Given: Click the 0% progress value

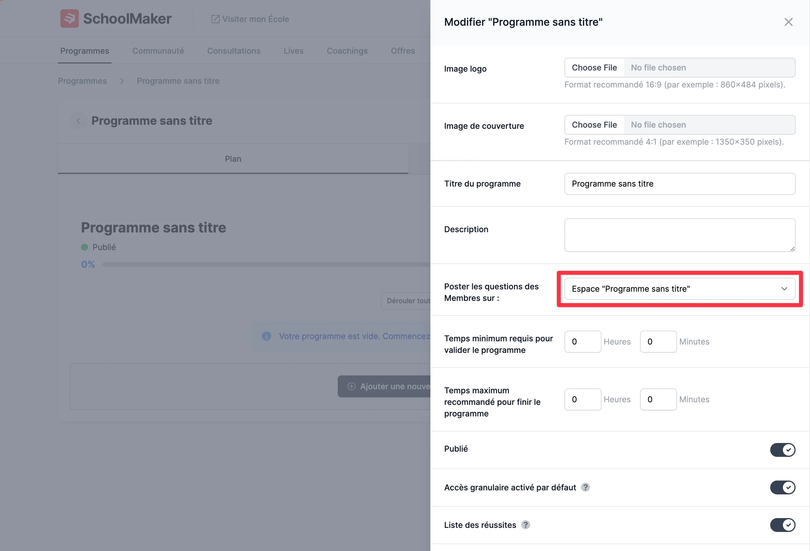Looking at the screenshot, I should coord(88,265).
